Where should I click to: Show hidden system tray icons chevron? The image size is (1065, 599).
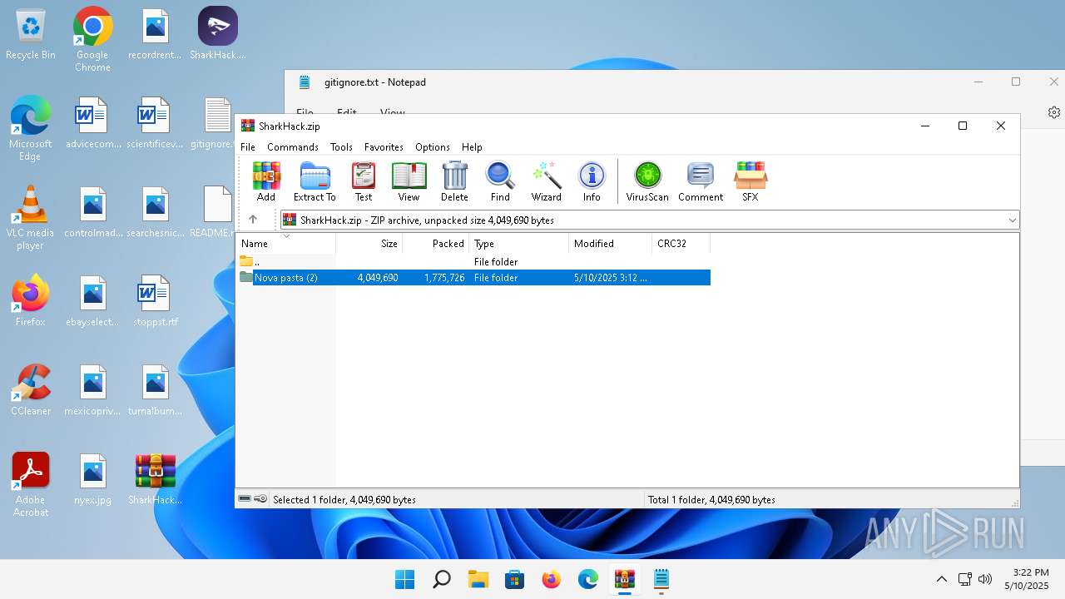pyautogui.click(x=941, y=579)
